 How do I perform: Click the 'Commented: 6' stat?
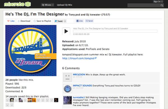[14, 91]
